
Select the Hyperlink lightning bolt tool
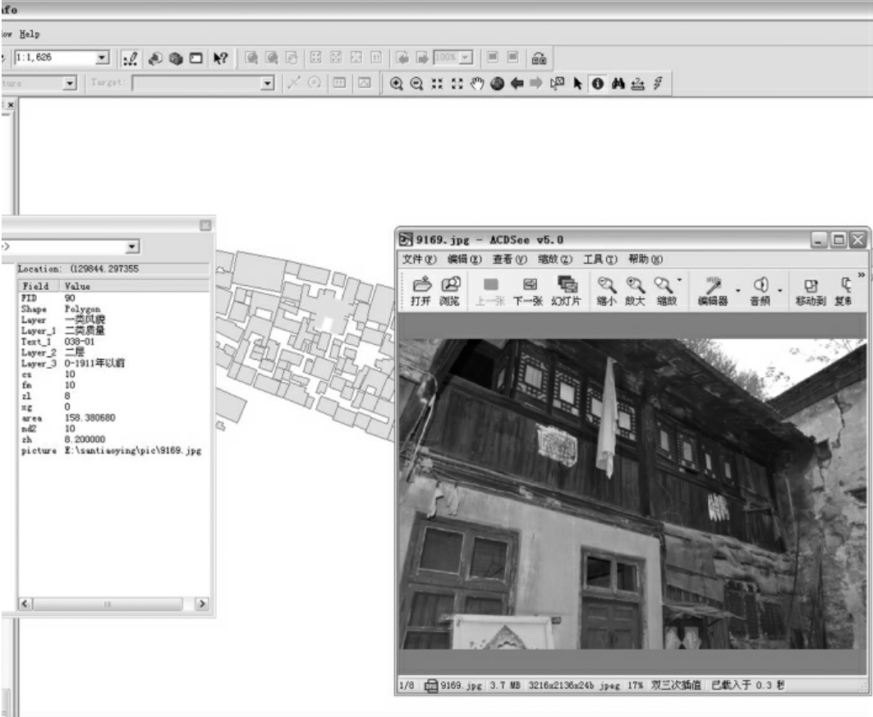click(x=656, y=83)
